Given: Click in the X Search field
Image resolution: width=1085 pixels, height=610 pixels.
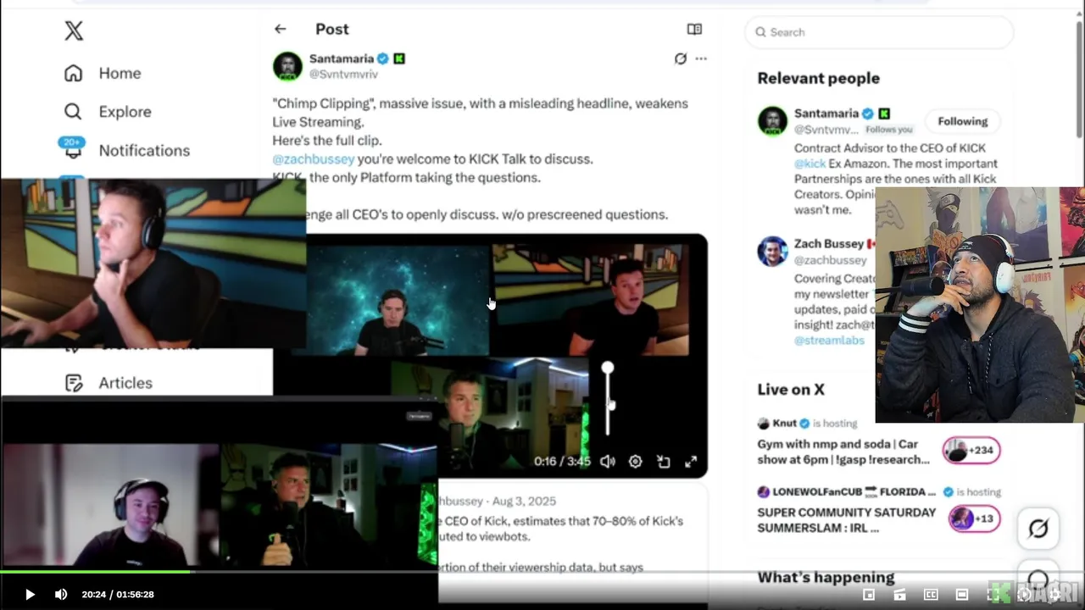Looking at the screenshot, I should [879, 32].
